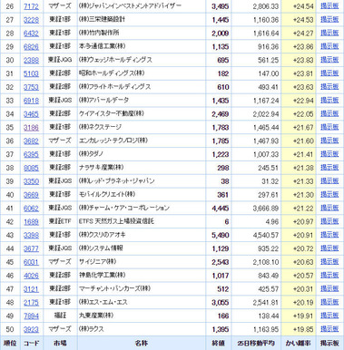
Task: Click the コード column header
Action: click(32, 343)
